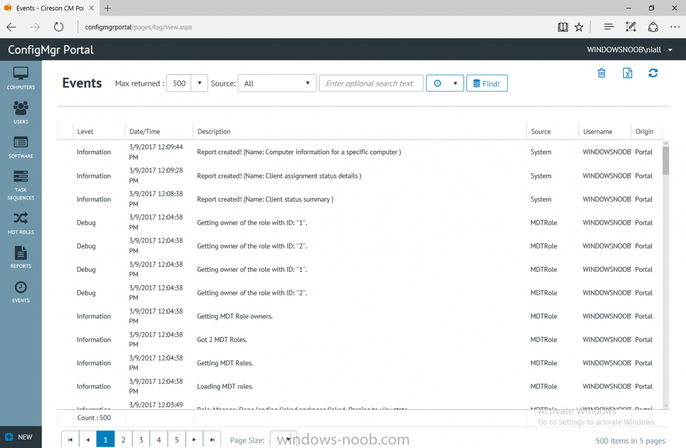Open Task Sequences in sidebar
Screen dimensions: 686x448
(21, 185)
